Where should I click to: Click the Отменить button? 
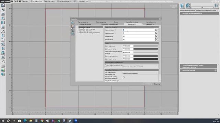[157, 84]
